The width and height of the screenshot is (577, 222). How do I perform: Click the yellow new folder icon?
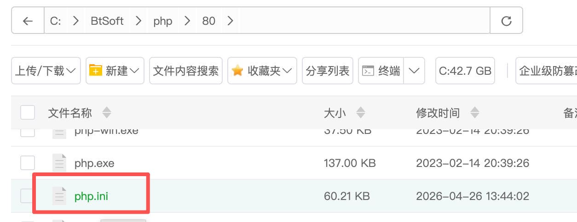95,71
